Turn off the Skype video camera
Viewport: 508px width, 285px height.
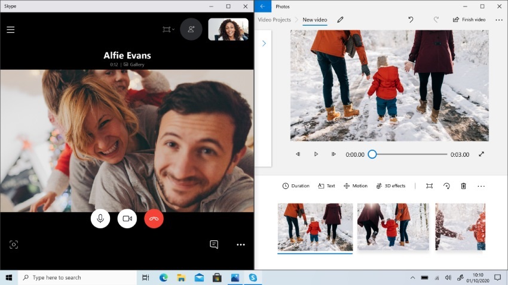pos(127,219)
